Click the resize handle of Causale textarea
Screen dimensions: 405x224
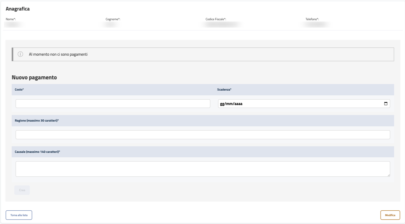[x=388, y=175]
